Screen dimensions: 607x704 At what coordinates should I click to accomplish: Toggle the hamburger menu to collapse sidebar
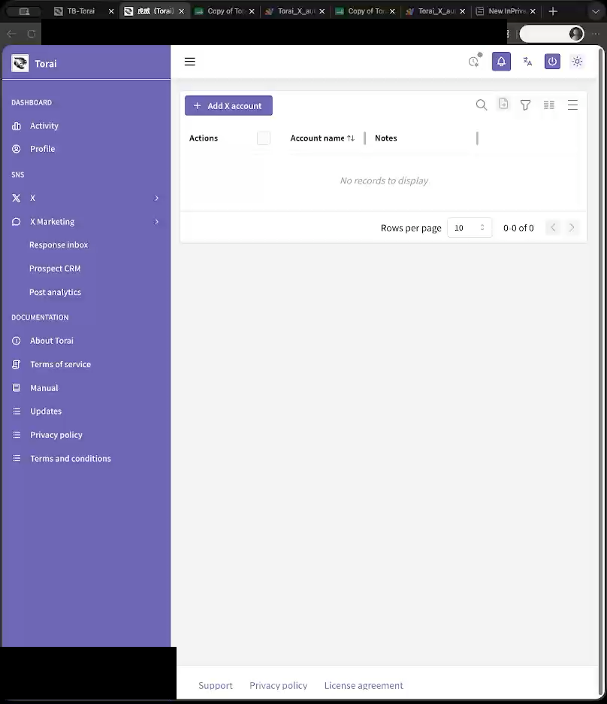click(189, 62)
